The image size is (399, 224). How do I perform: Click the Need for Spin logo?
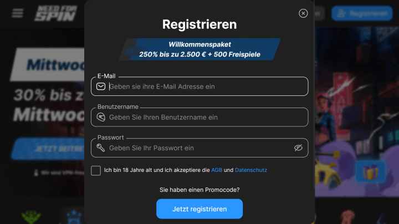[56, 13]
